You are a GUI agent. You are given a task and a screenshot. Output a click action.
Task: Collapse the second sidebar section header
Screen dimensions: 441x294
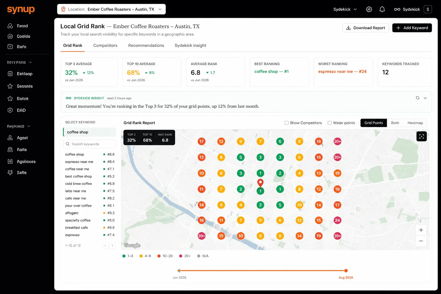click(x=18, y=126)
